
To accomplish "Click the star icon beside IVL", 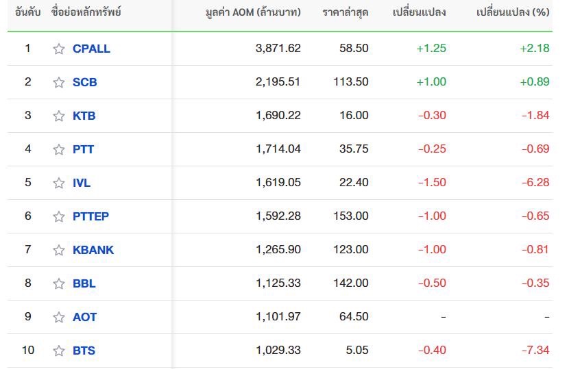I will 59,183.
